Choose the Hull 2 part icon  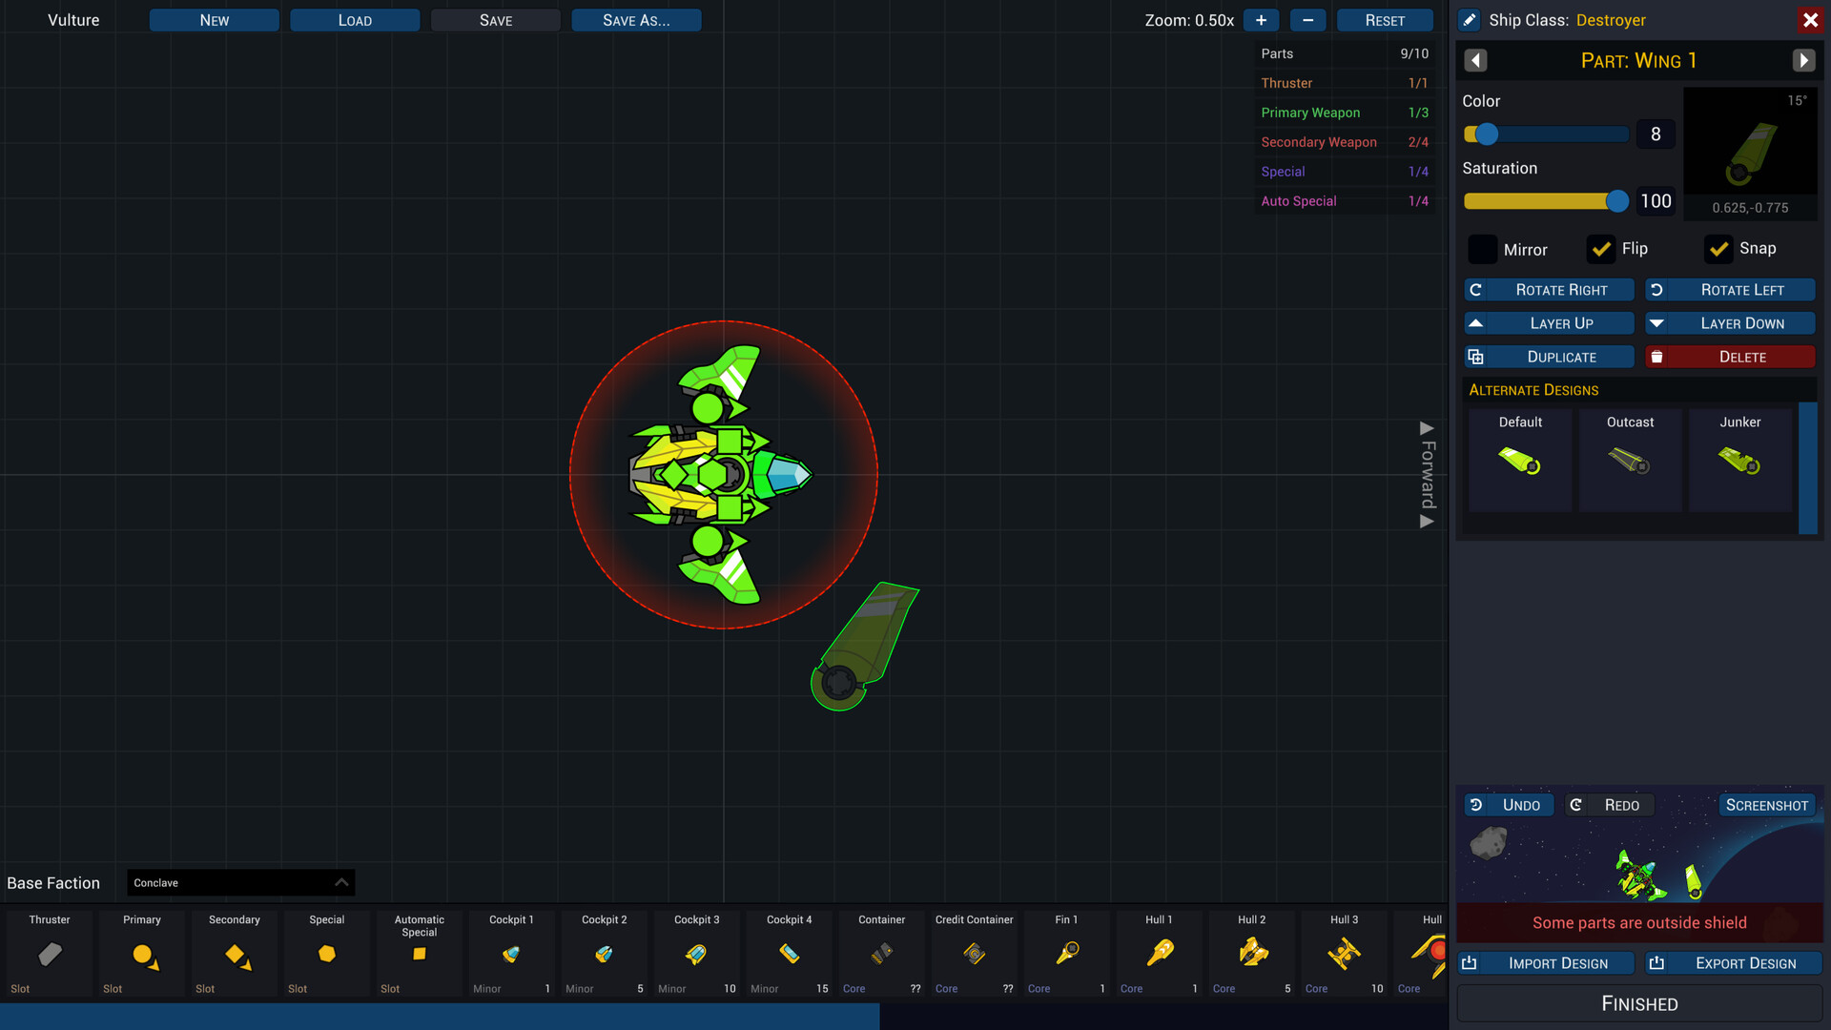[x=1252, y=954]
